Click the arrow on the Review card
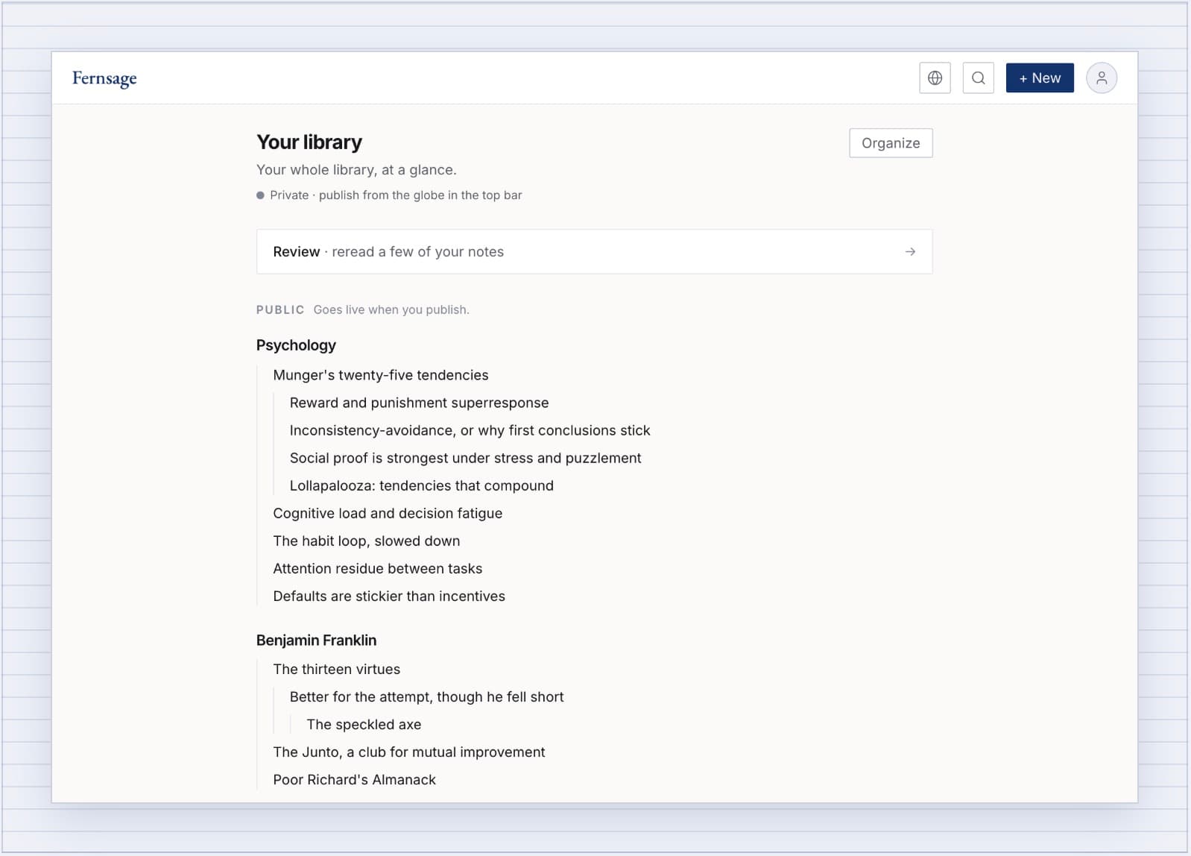 (910, 252)
